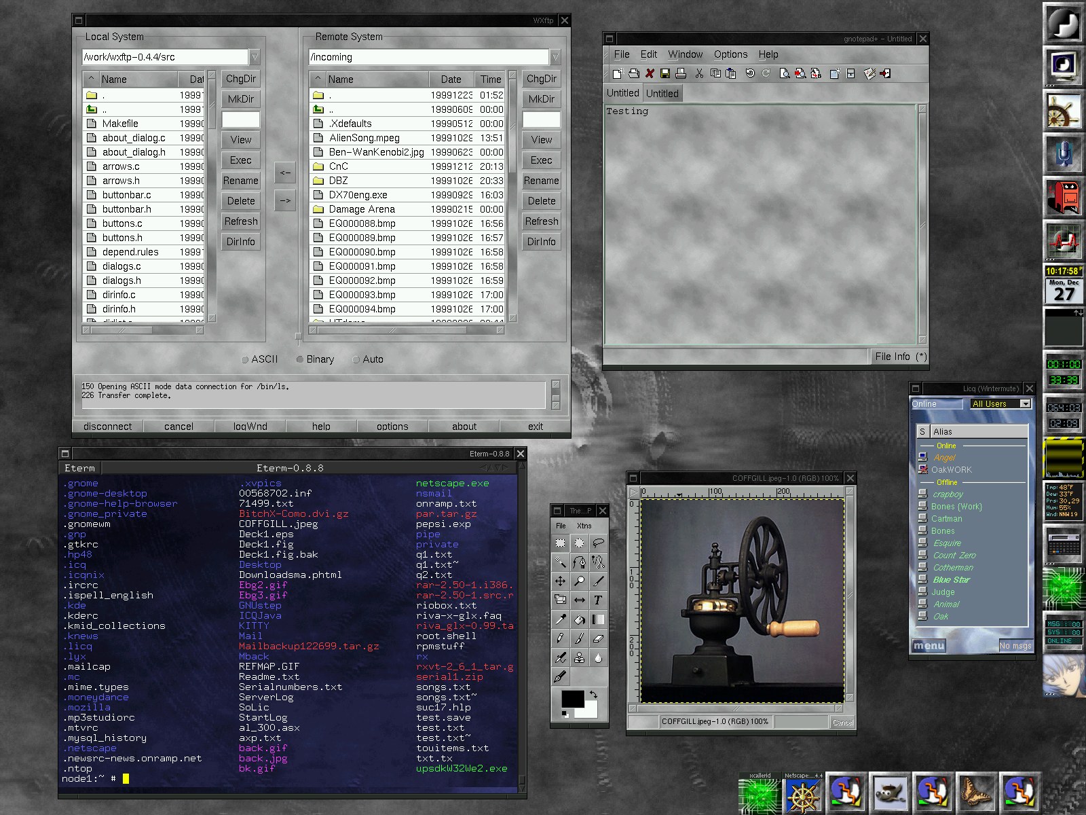Click local side MkDir button in WXftp

pyautogui.click(x=241, y=99)
